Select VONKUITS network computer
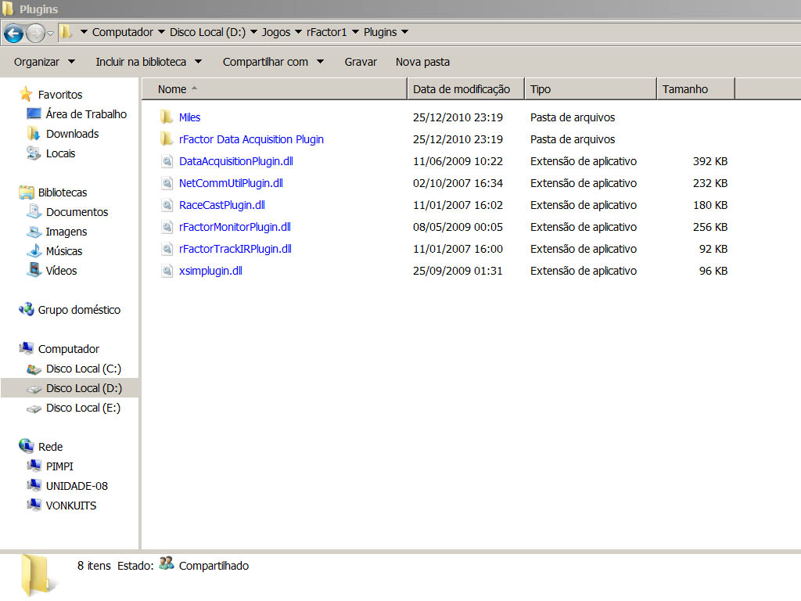The height and width of the screenshot is (601, 801). click(71, 506)
